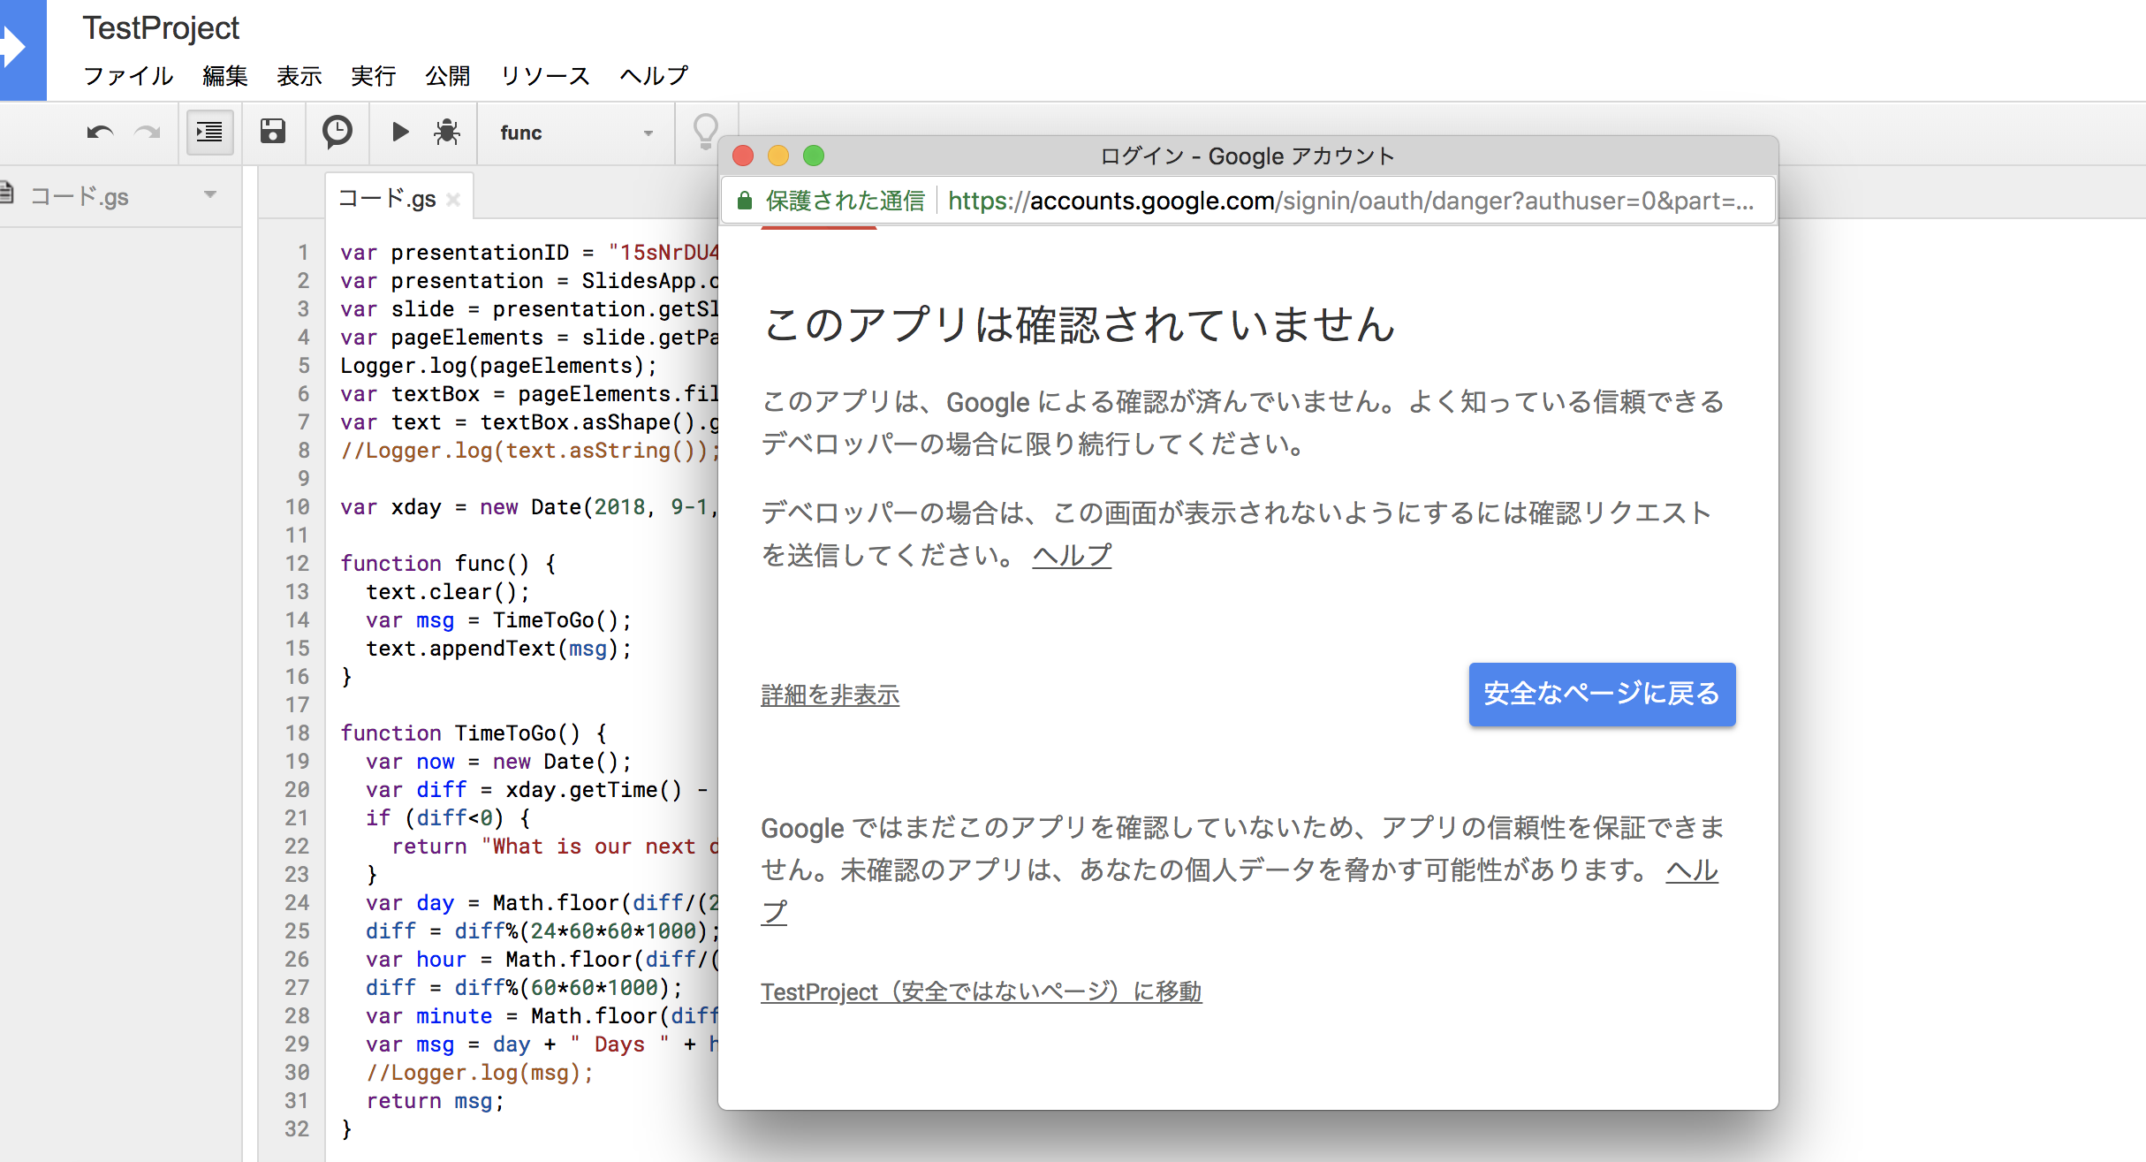Open the triggers clock icon
This screenshot has width=2146, height=1162.
click(337, 132)
